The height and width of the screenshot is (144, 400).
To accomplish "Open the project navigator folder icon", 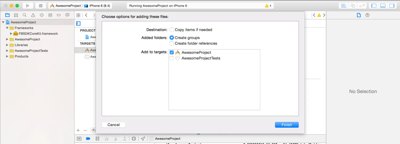I will (x=7, y=15).
